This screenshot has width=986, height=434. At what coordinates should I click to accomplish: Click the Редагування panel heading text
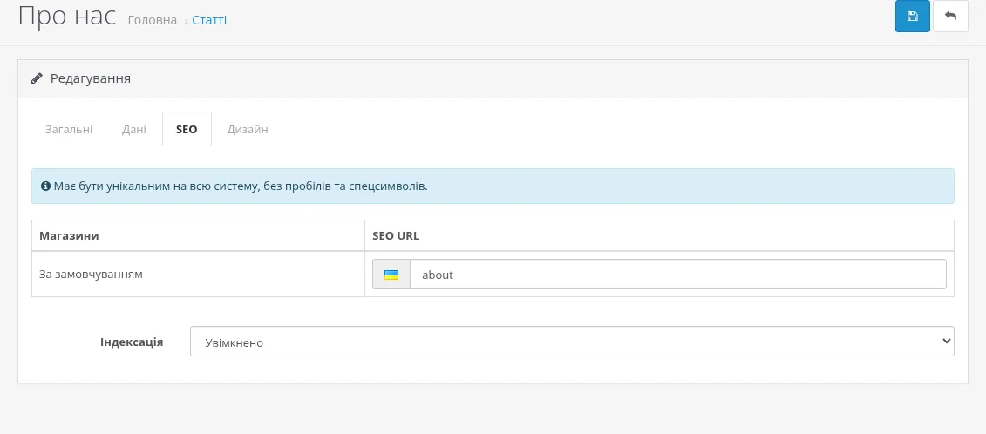(x=91, y=78)
